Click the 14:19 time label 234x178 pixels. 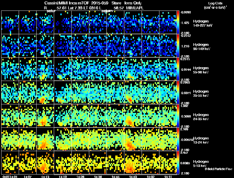click(x=63, y=177)
